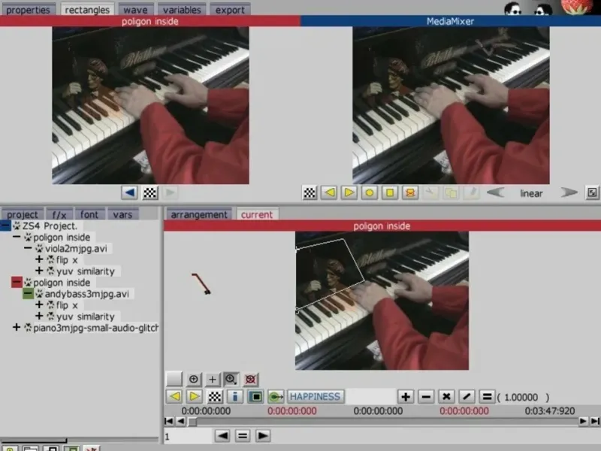Click the linear interpolation label
This screenshot has height=451, width=601.
(x=531, y=193)
